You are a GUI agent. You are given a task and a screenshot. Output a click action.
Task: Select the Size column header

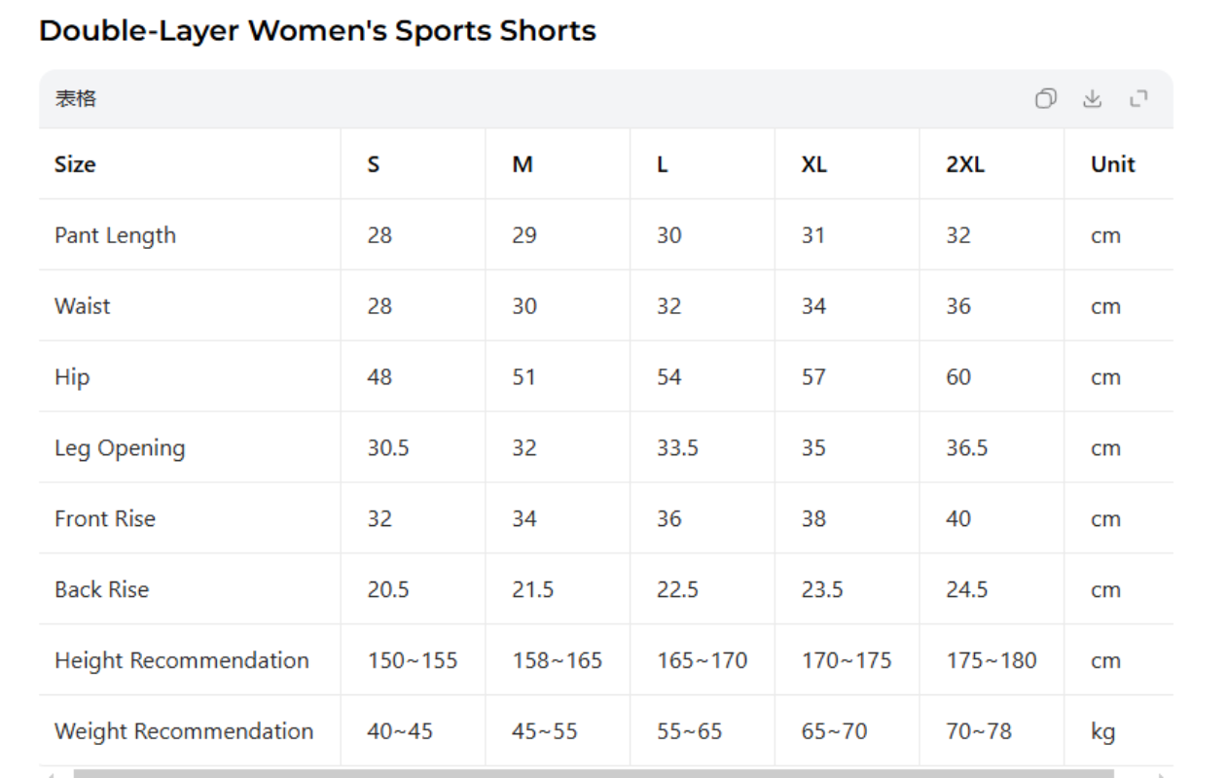[75, 164]
